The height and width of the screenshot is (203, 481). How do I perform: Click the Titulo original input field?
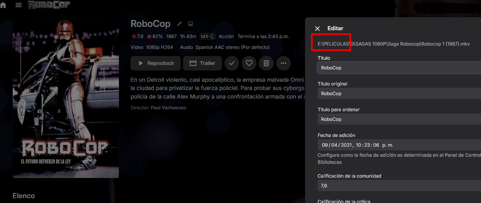(x=399, y=93)
